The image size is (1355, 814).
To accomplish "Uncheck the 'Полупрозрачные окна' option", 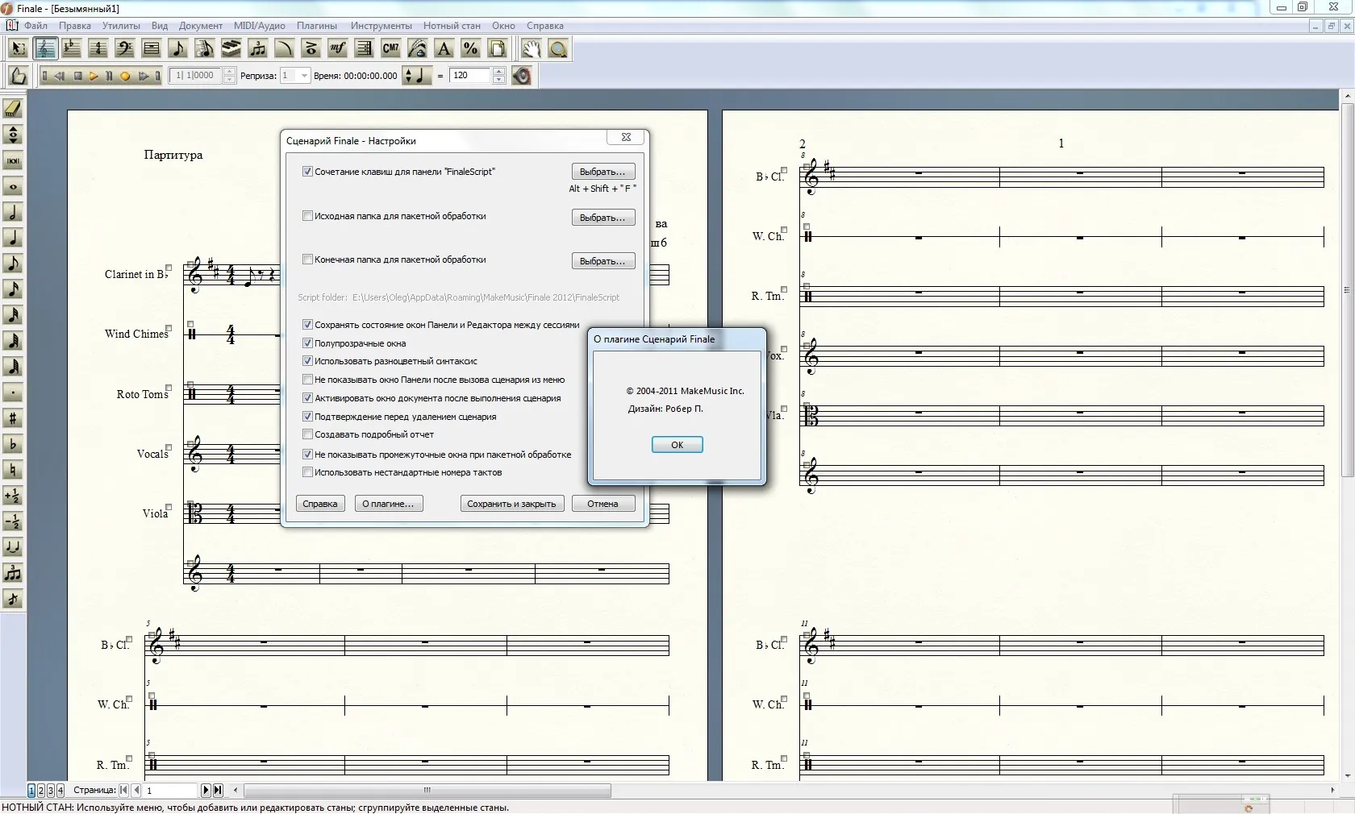I will (x=307, y=343).
